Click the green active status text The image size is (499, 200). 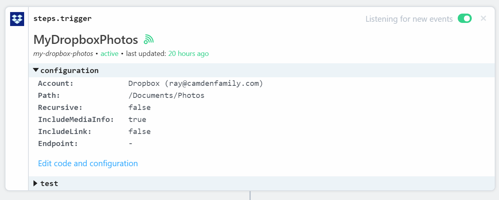(x=109, y=54)
